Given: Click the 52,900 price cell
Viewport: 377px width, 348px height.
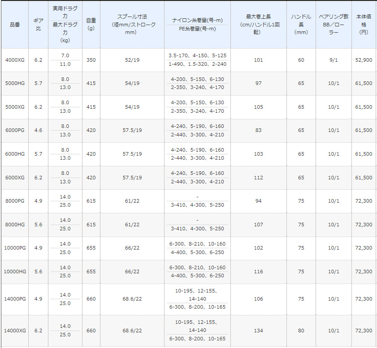Looking at the screenshot, I should pyautogui.click(x=364, y=60).
